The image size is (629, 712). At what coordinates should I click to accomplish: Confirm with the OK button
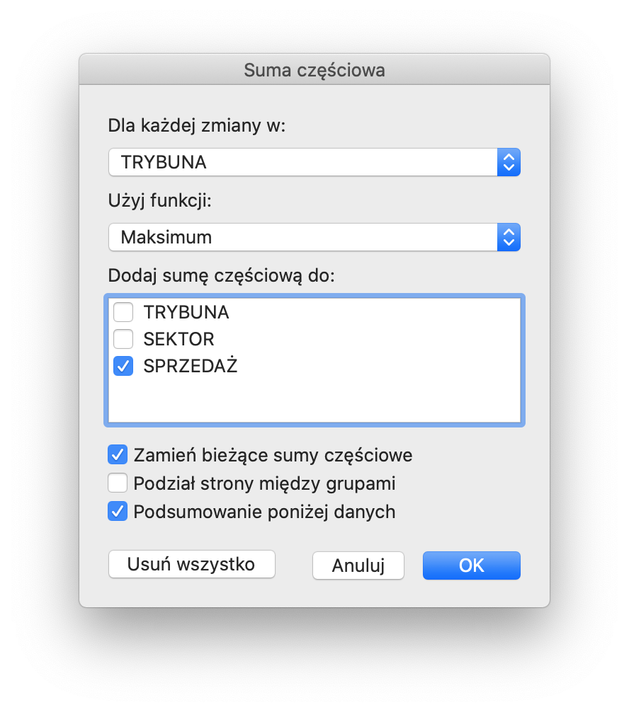point(471,565)
